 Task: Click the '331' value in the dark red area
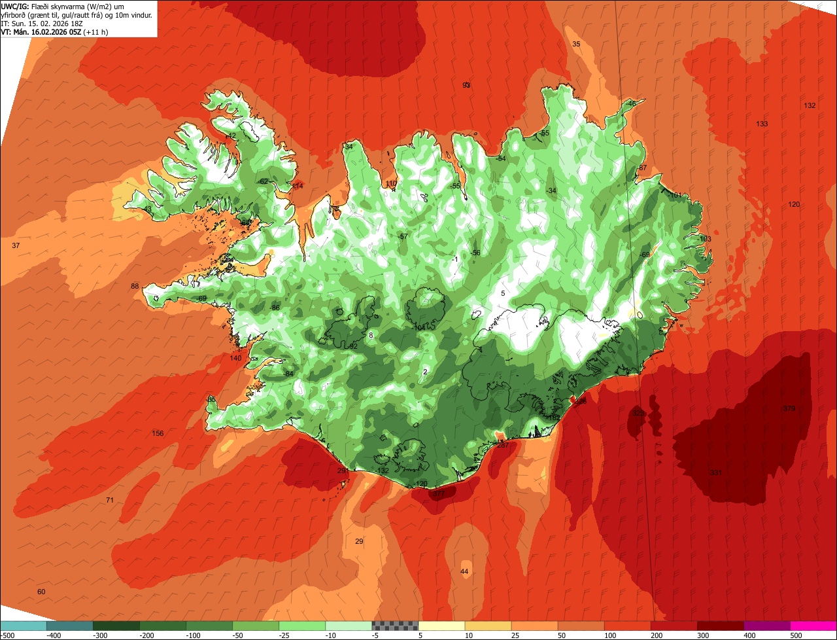coord(716,472)
